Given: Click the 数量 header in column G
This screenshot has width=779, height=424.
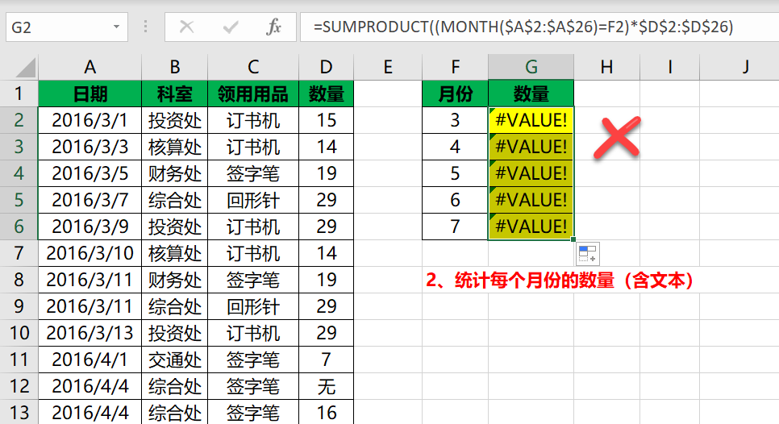Looking at the screenshot, I should coord(531,94).
